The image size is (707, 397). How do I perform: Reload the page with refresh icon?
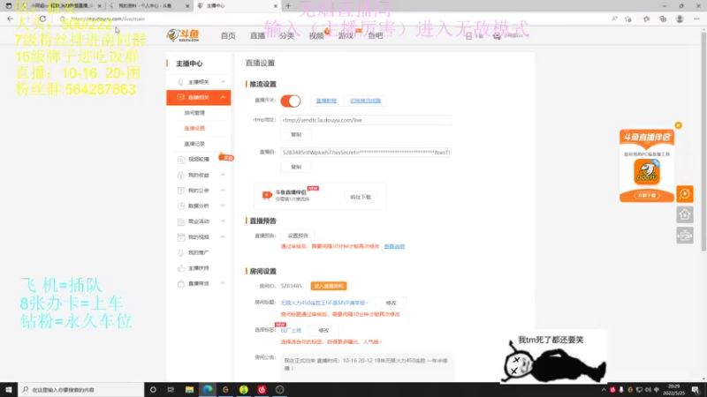(42, 19)
